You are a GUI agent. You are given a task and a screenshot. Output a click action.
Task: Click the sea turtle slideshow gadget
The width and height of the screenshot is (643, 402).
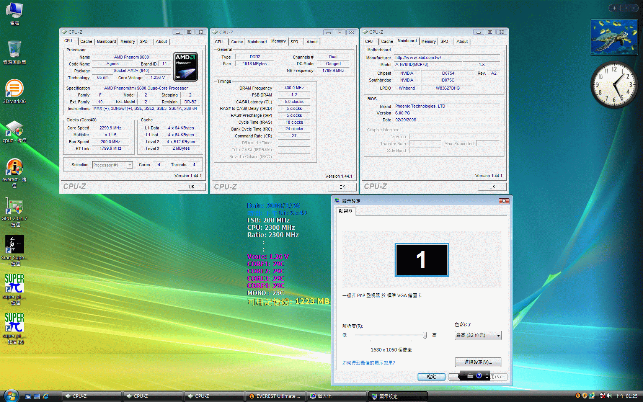(x=614, y=37)
